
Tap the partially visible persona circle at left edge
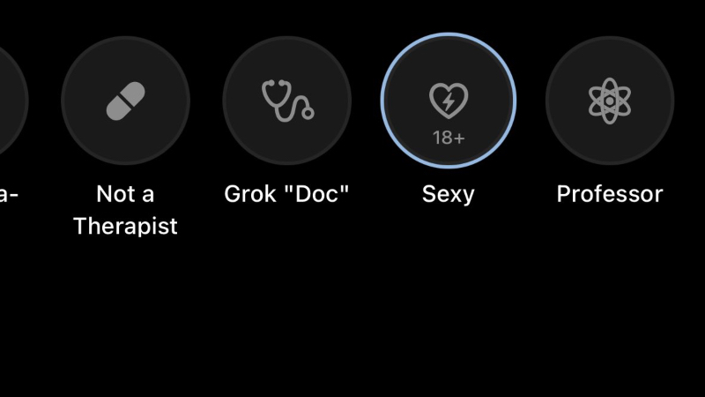(13, 101)
